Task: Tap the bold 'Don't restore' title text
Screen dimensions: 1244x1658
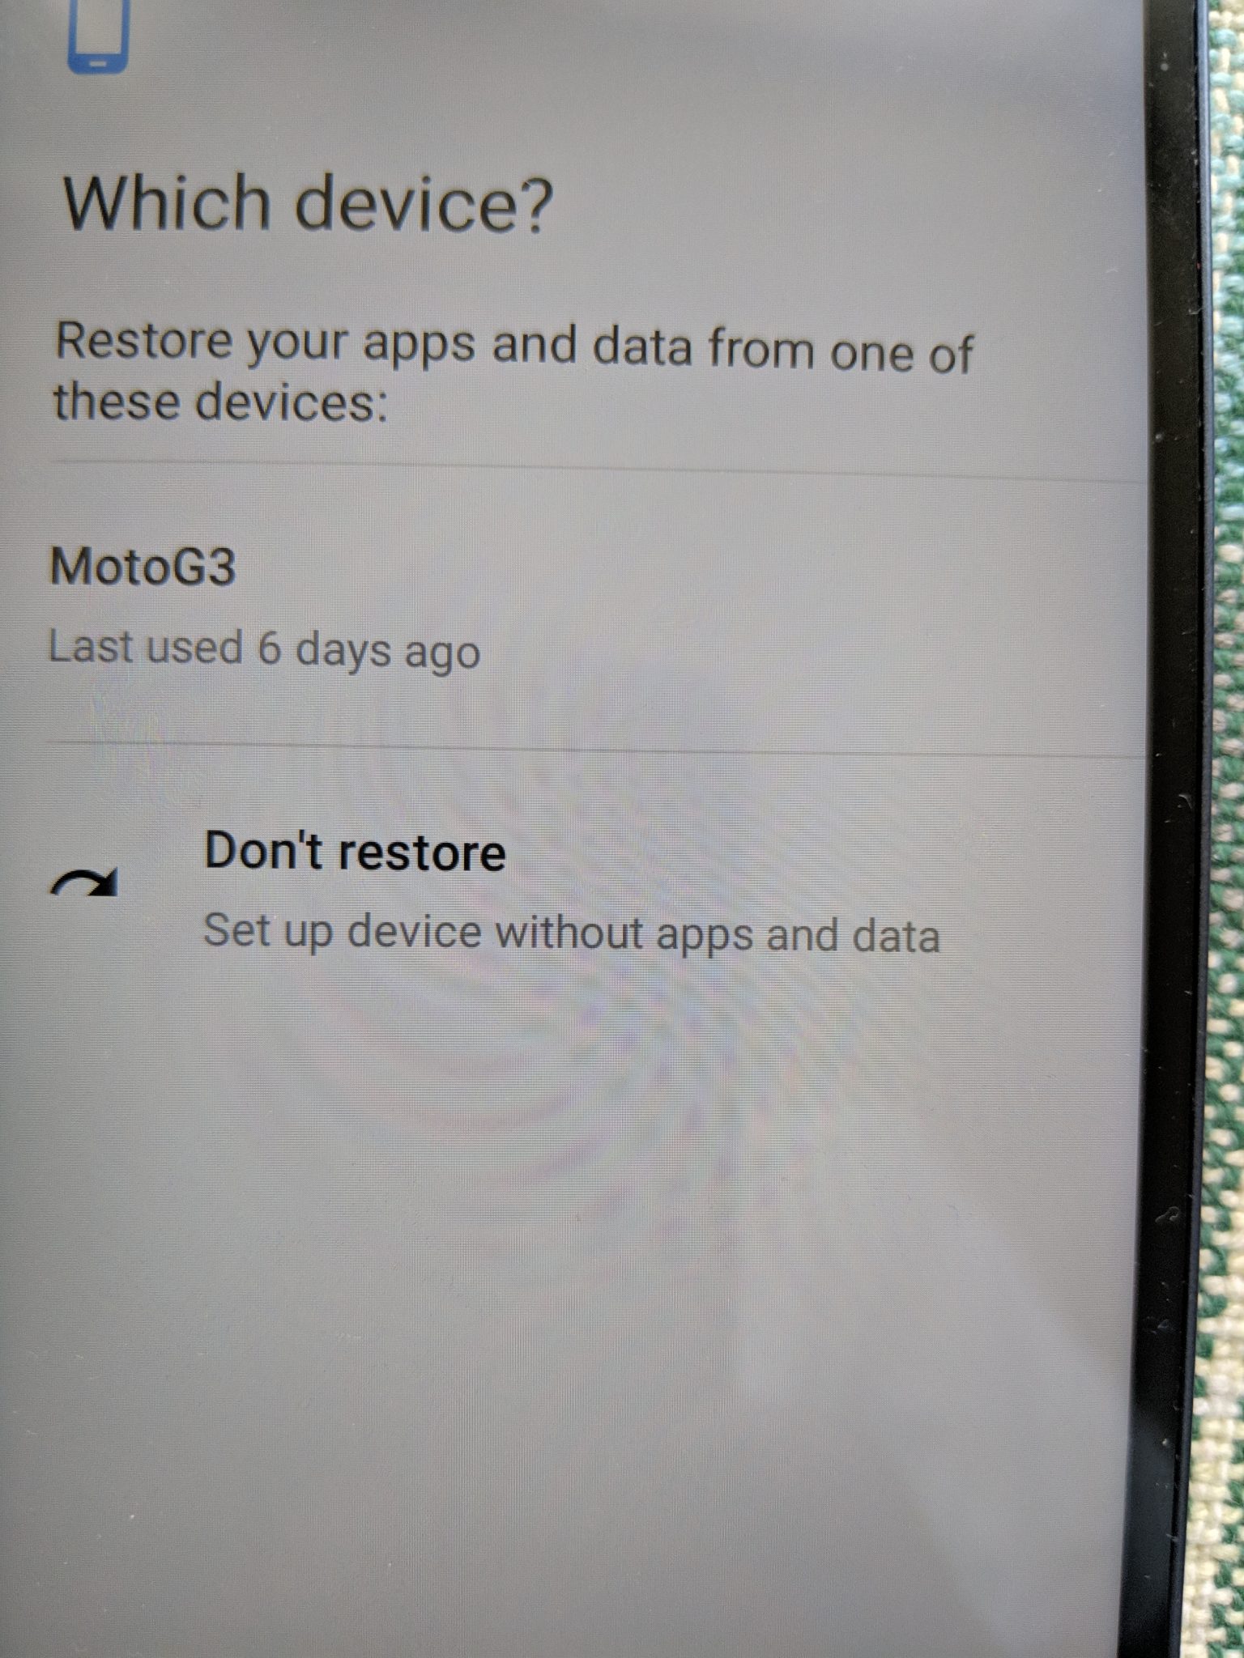Action: (355, 851)
